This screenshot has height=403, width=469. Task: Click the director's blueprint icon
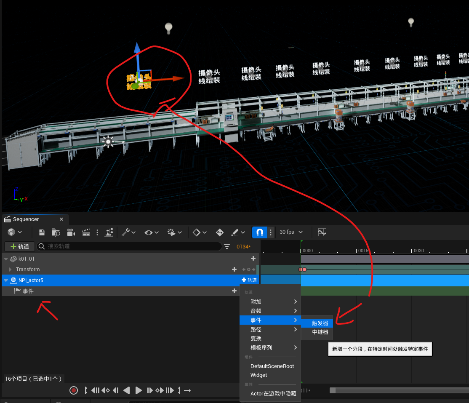pyautogui.click(x=109, y=232)
